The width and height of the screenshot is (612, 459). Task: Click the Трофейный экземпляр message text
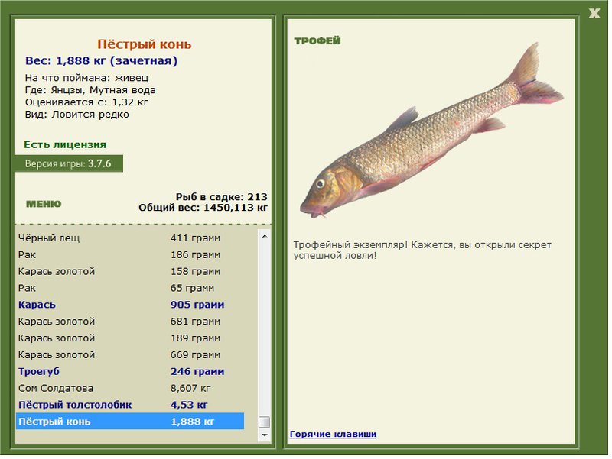[x=422, y=251]
